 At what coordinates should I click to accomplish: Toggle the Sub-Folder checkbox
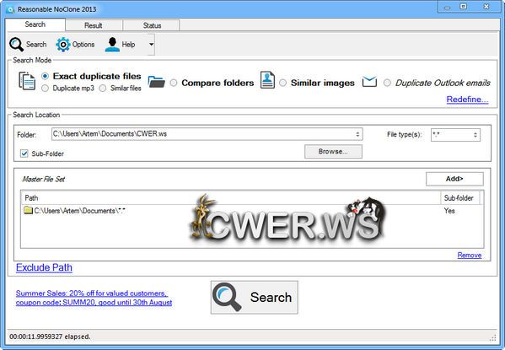click(x=24, y=153)
